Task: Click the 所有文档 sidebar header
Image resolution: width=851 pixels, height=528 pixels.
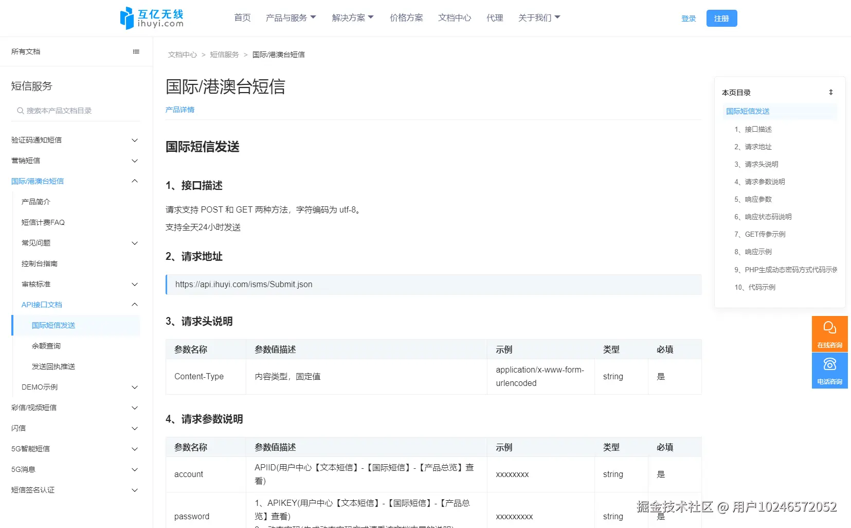Action: (x=26, y=51)
